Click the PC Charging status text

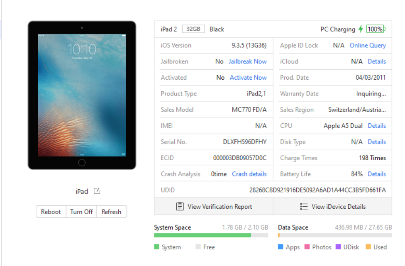point(338,29)
